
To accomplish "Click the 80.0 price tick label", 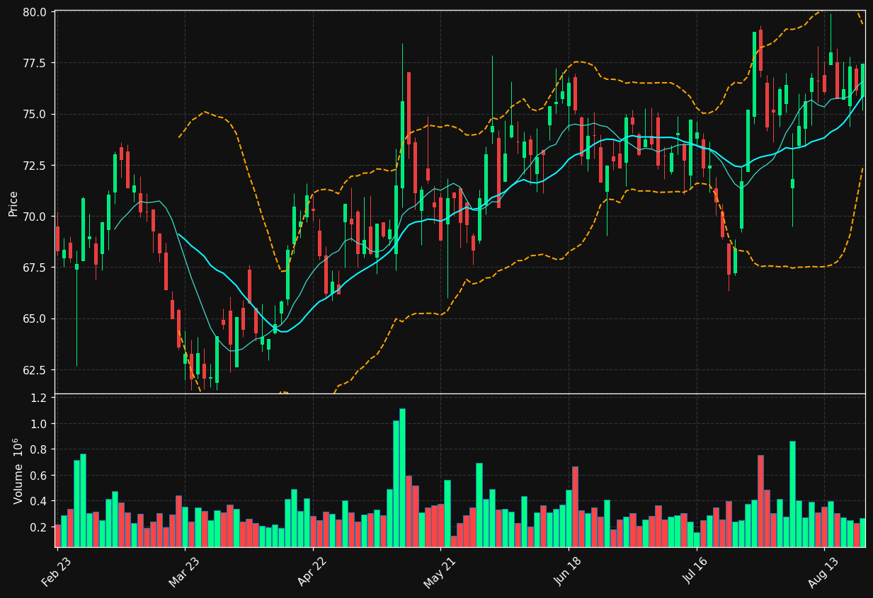I will (x=34, y=12).
